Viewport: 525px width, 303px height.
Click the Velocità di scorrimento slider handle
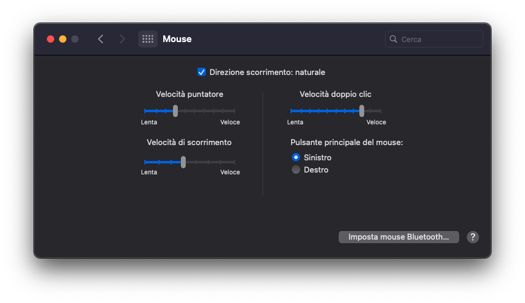click(x=183, y=162)
